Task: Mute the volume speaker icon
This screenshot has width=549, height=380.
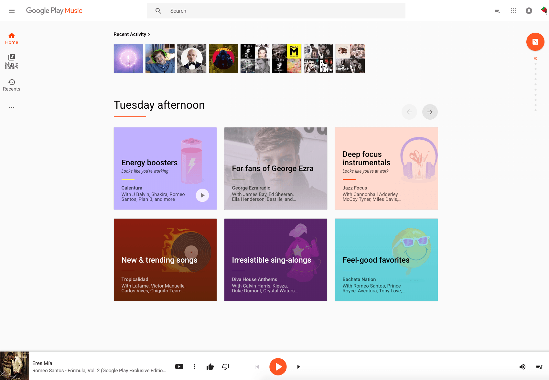Action: tap(522, 366)
